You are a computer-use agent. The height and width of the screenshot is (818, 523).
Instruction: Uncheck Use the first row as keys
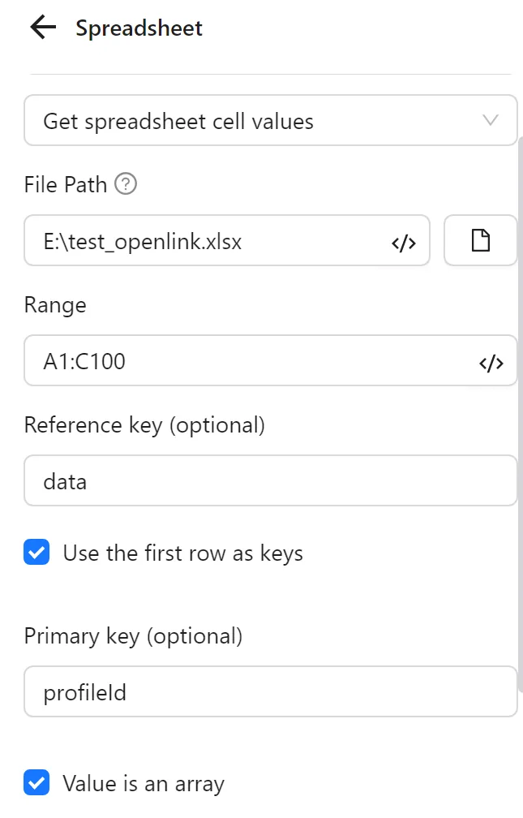[36, 553]
